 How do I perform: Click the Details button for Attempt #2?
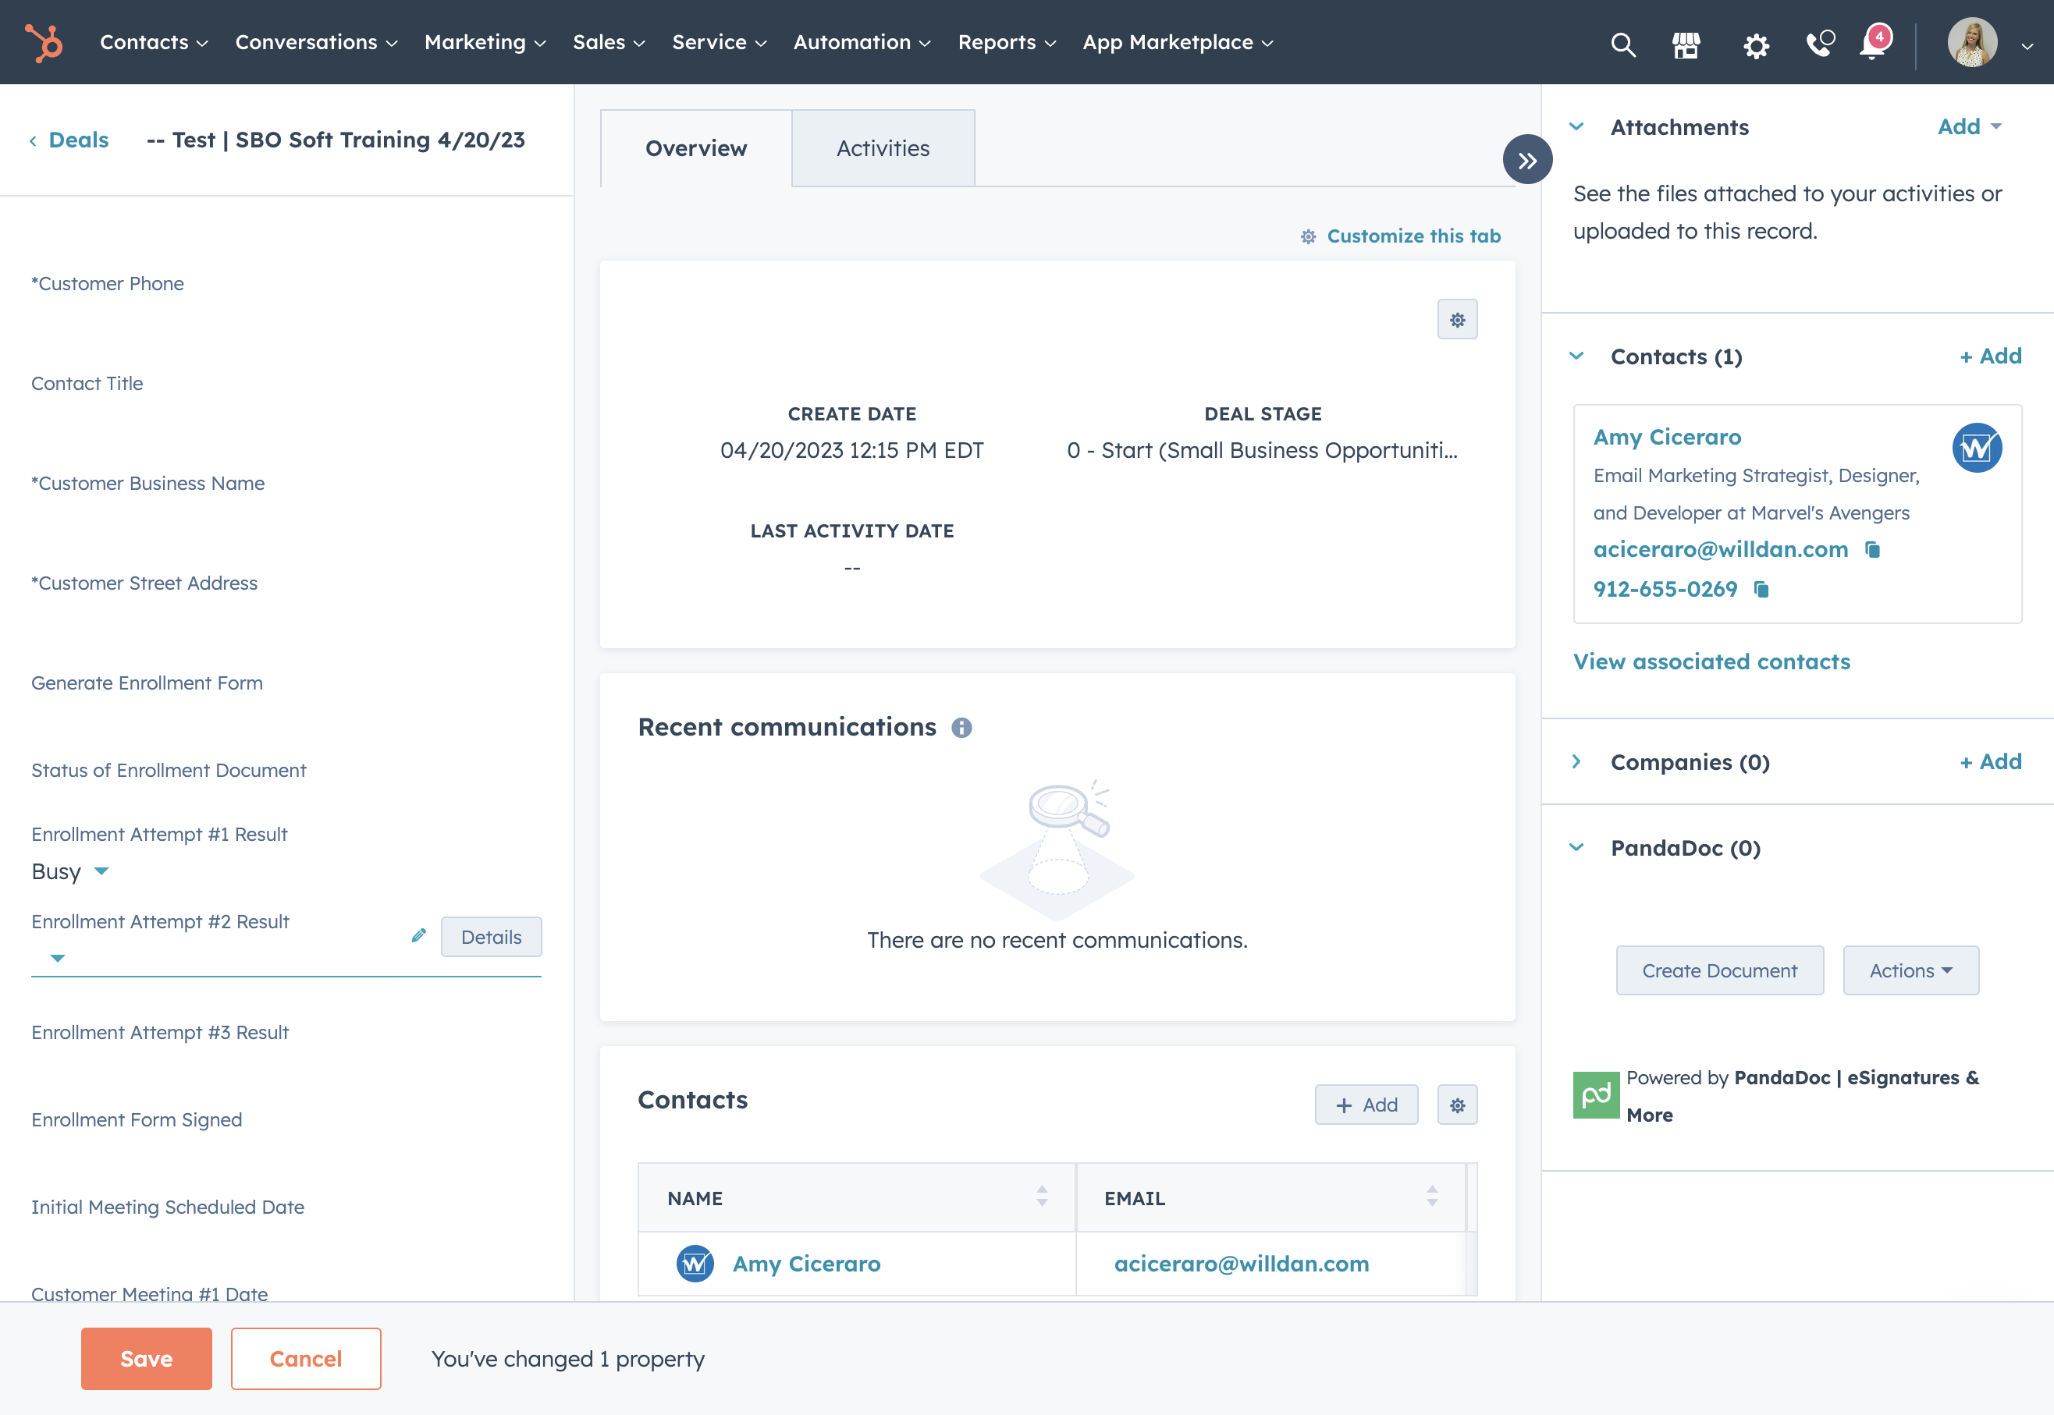click(x=492, y=936)
